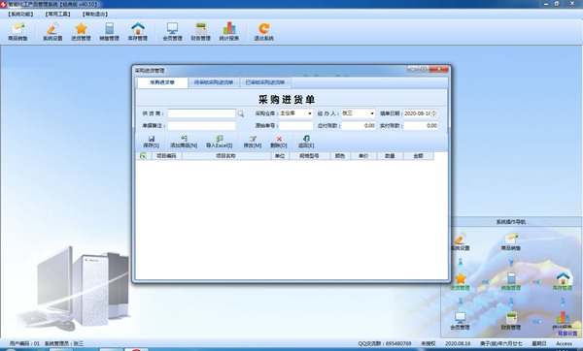Open 商品销售 in the navigation panel
The width and height of the screenshot is (583, 351).
click(x=511, y=241)
